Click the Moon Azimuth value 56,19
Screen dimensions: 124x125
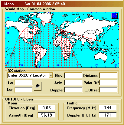tap(47, 115)
